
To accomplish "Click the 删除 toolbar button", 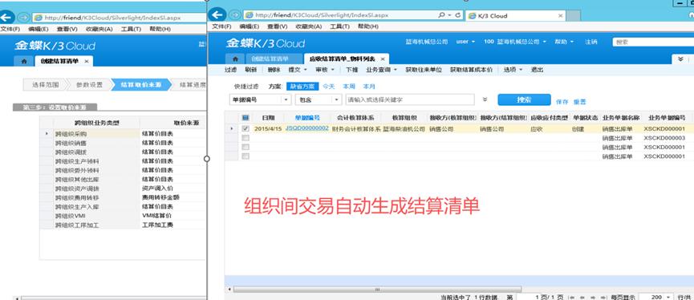I will pos(274,70).
